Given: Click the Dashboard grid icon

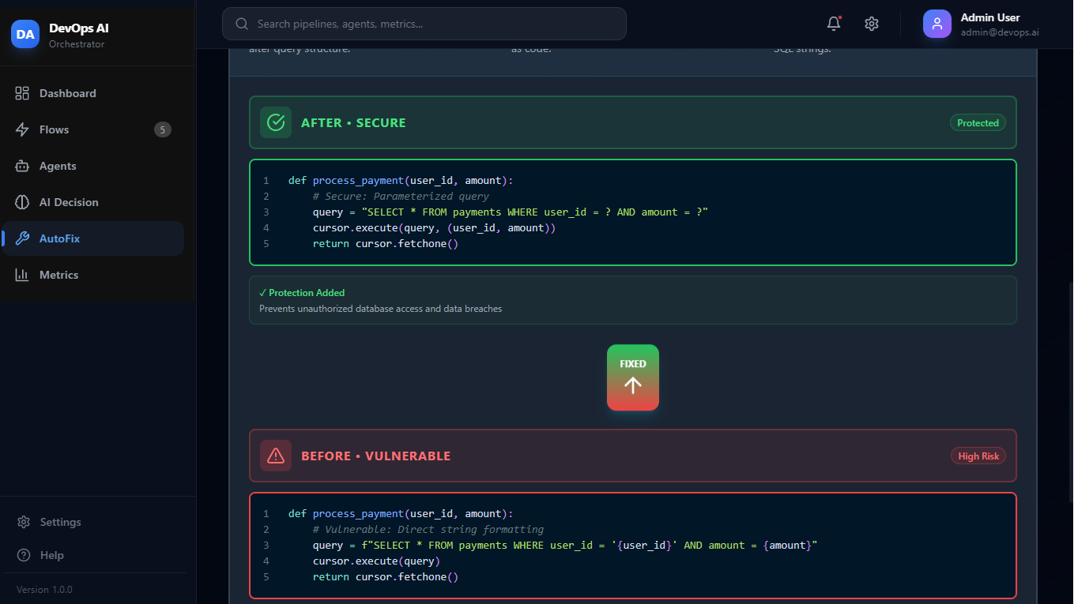Looking at the screenshot, I should pos(22,93).
